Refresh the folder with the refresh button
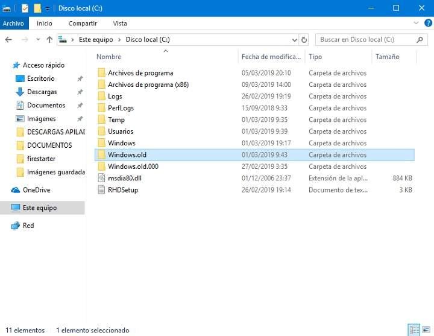The image size is (434, 336). [x=304, y=40]
